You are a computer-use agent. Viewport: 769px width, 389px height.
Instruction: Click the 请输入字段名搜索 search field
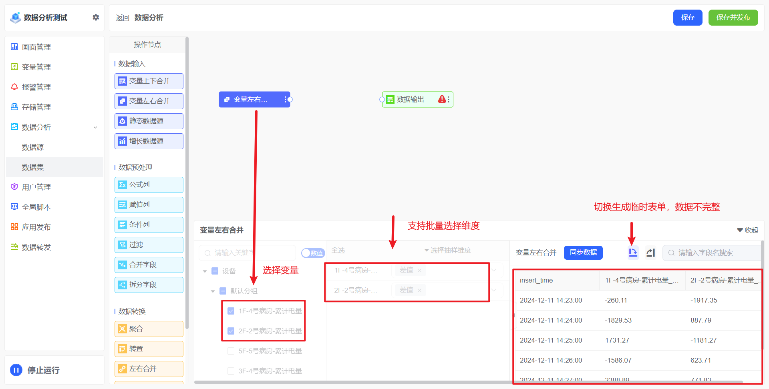tap(713, 253)
